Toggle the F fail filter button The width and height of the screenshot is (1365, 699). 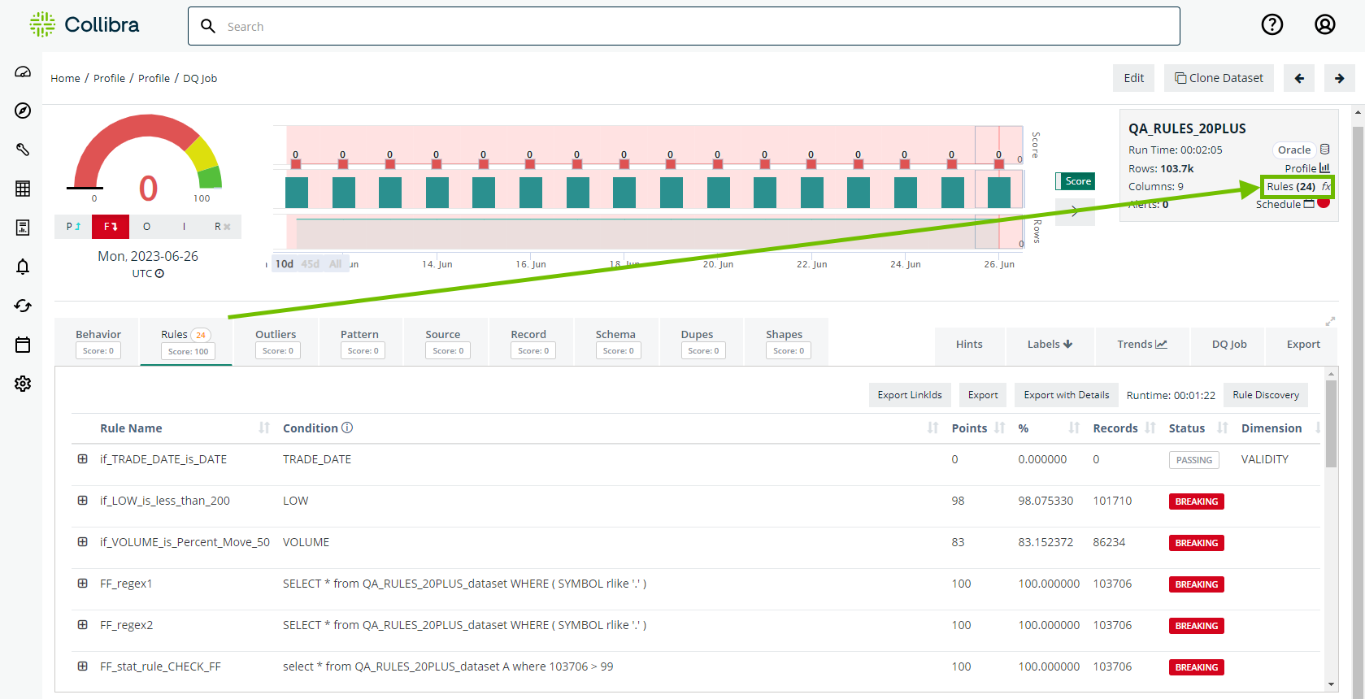point(111,227)
